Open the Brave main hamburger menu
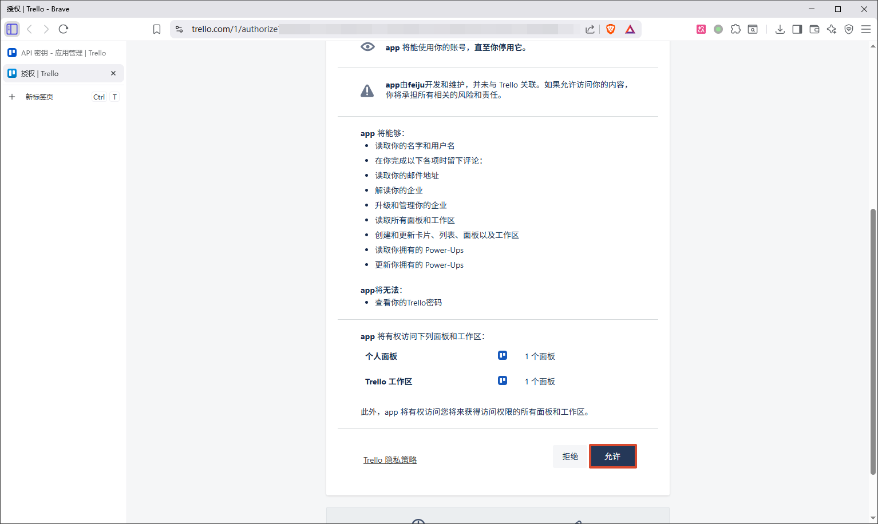Image resolution: width=878 pixels, height=524 pixels. 866,29
